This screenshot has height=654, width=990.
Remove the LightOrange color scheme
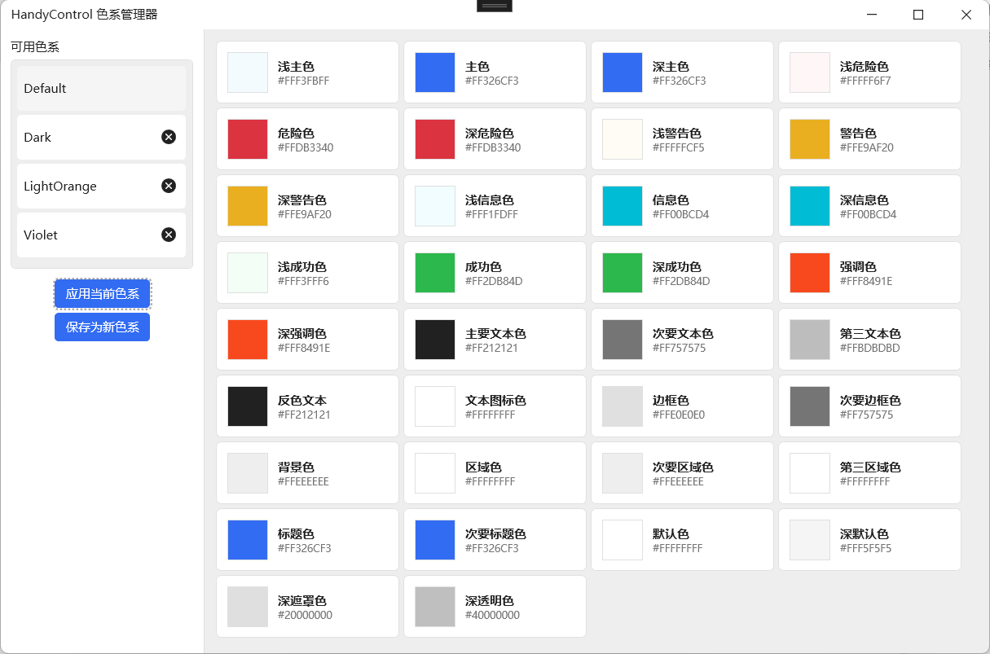169,186
